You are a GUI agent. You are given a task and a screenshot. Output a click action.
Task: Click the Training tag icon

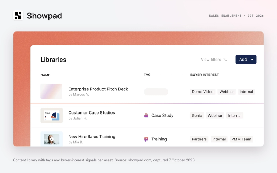tap(146, 139)
